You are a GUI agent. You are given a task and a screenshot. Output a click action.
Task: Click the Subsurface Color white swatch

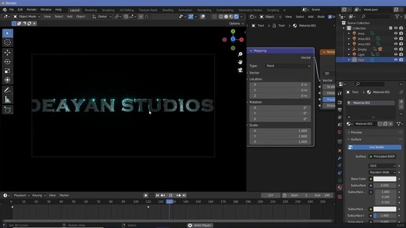coord(385,209)
